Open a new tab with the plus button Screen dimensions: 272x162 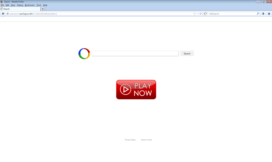pos(43,9)
